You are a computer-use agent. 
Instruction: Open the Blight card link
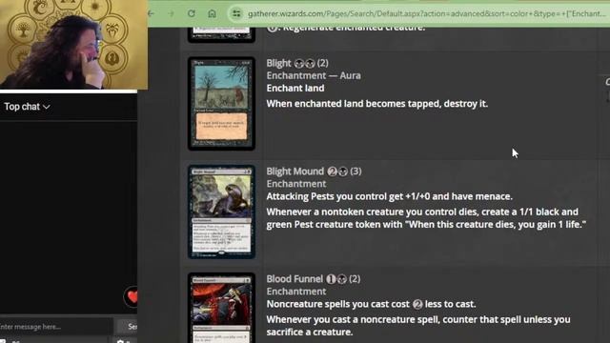(x=278, y=63)
